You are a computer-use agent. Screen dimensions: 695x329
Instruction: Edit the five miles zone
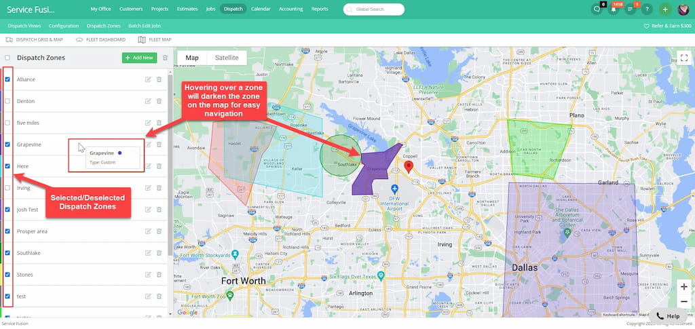click(148, 123)
